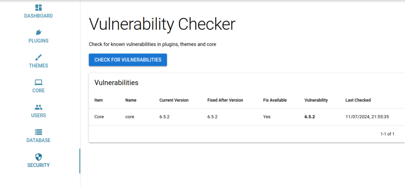
Task: Click the 1-1 of 1 pagination text
Action: pyautogui.click(x=388, y=134)
